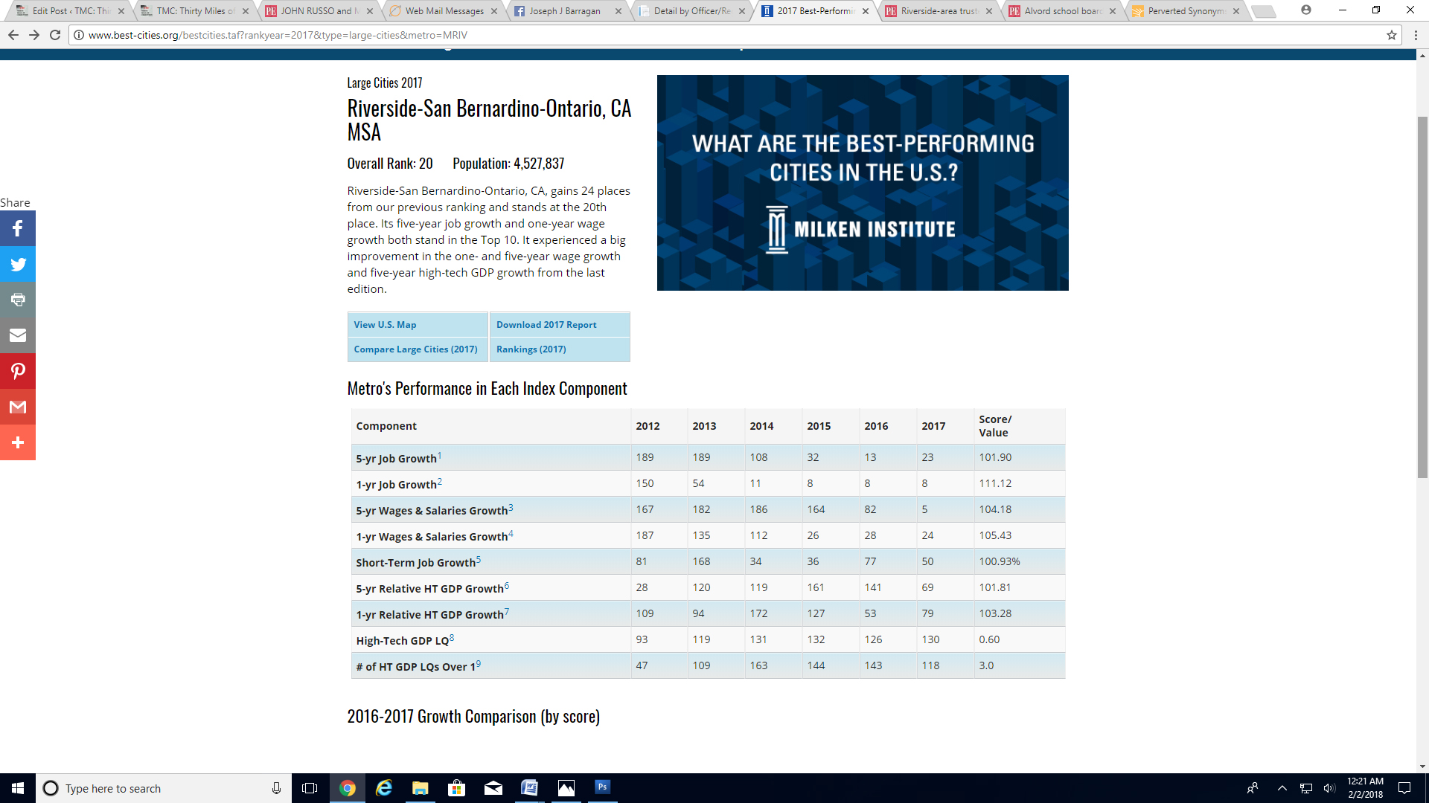Image resolution: width=1429 pixels, height=803 pixels.
Task: Open Photoshop from the taskbar
Action: [x=602, y=787]
